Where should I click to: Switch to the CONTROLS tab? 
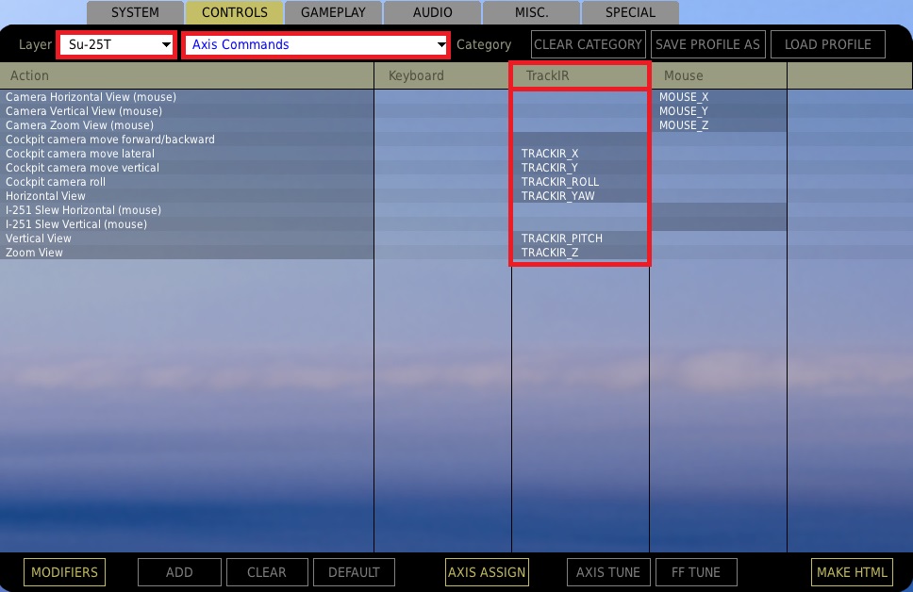pyautogui.click(x=234, y=12)
